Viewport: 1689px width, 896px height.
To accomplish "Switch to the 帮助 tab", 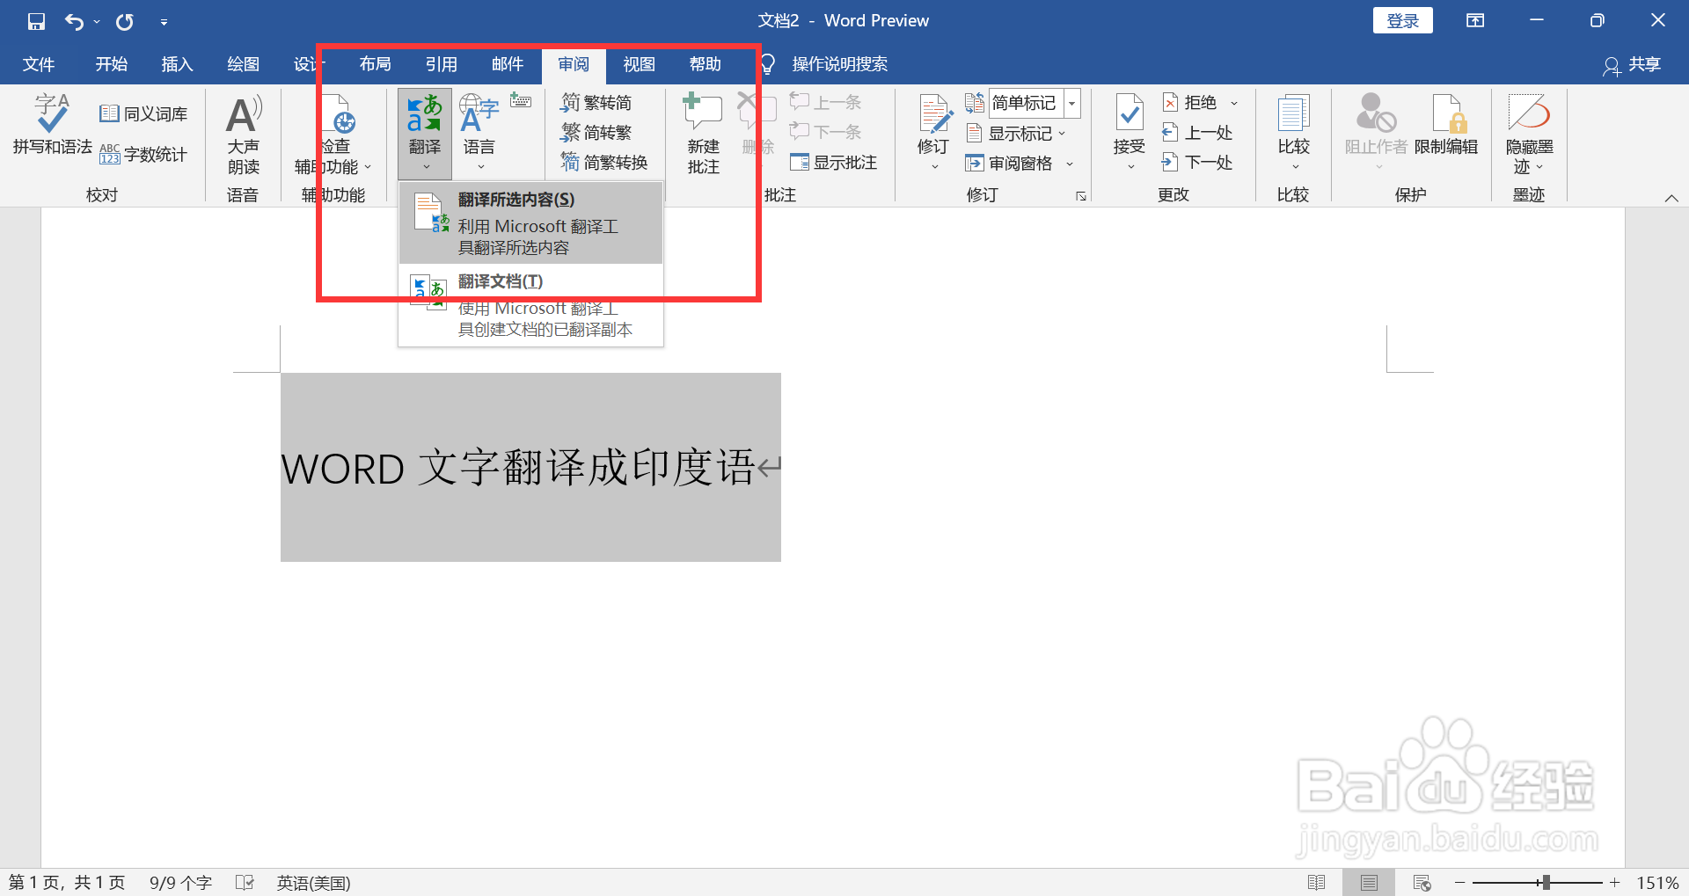I will (x=706, y=64).
